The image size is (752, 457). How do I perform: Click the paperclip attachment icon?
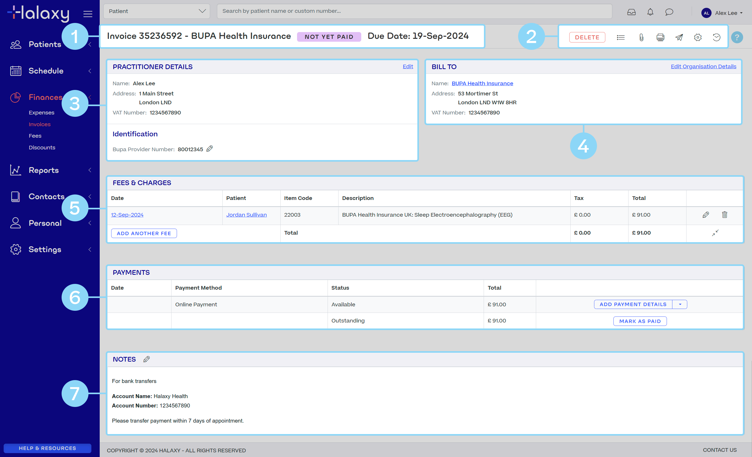point(641,37)
